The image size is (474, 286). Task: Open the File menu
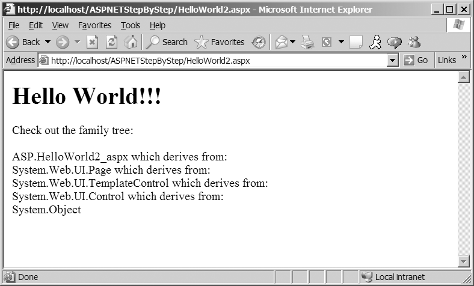pos(14,25)
